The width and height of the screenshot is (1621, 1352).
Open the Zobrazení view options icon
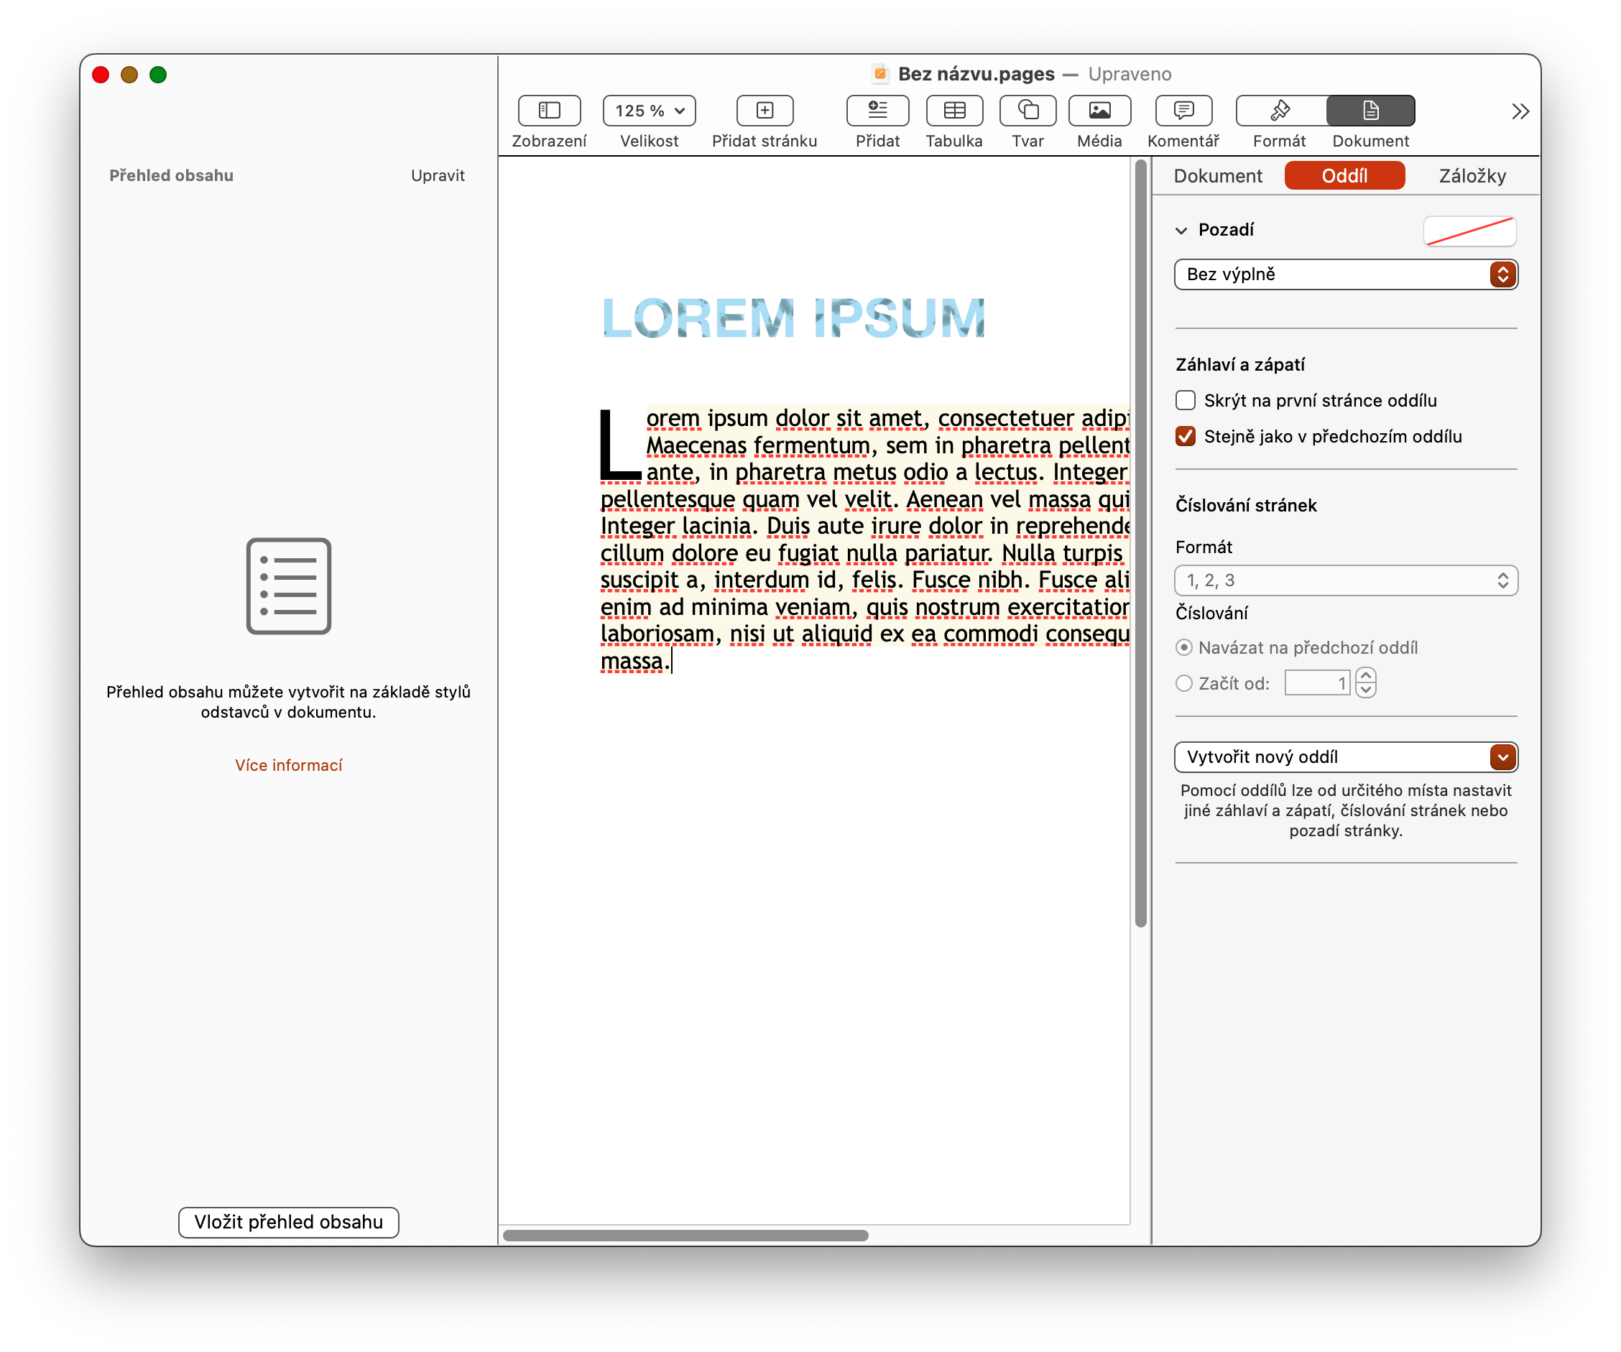549,111
